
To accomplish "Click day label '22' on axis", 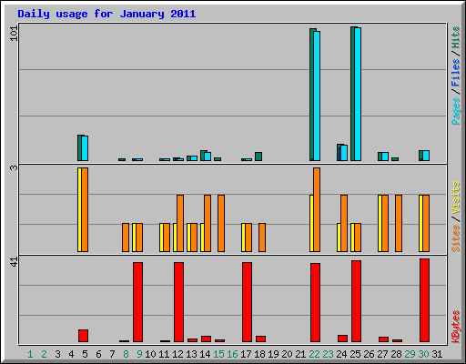I will (314, 354).
